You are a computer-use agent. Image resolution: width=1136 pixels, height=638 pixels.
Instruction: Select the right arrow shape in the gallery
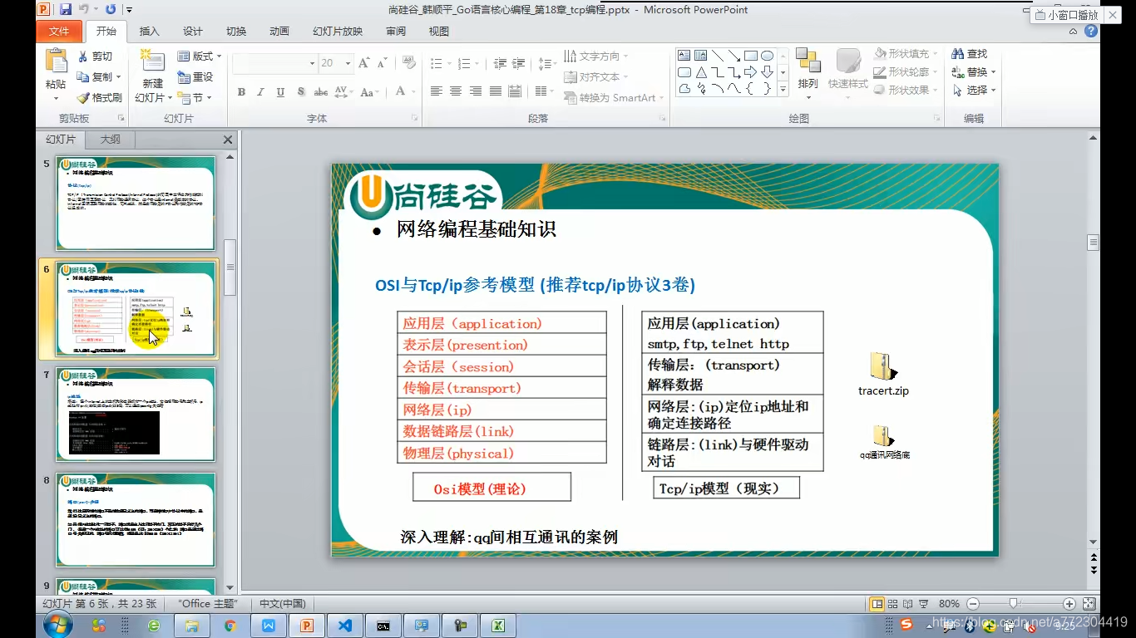coord(750,72)
